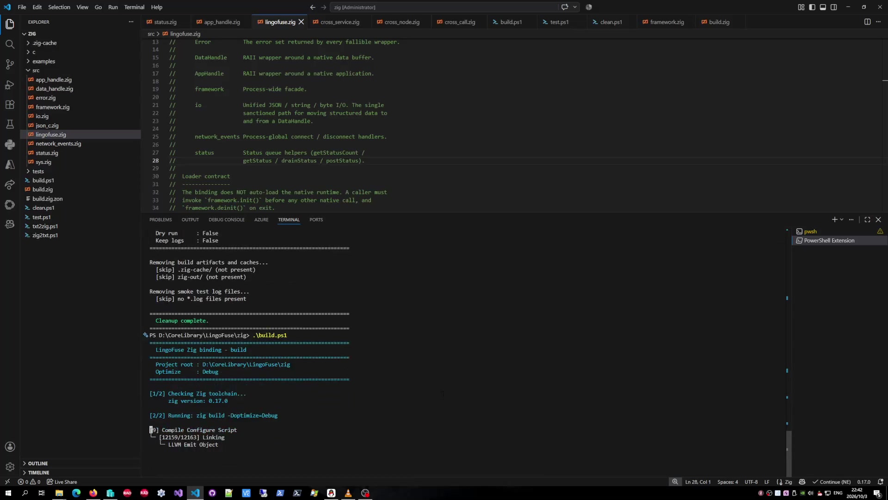Click Spaces: 4 indentation setting

coord(728,482)
